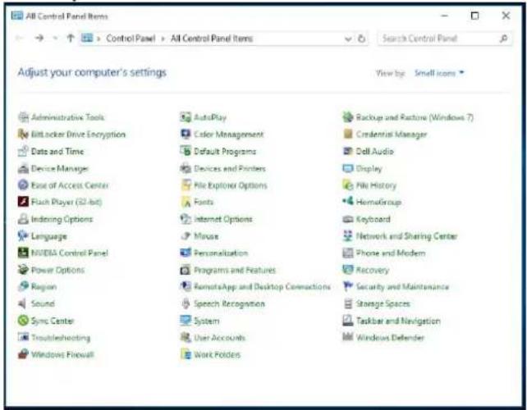
Task: Open the Windows Firewall icon
Action: [23, 354]
